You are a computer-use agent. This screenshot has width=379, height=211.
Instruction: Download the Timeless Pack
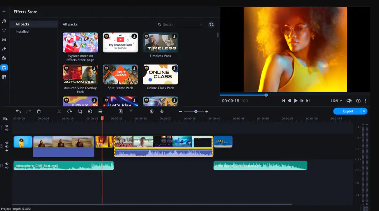point(174,36)
